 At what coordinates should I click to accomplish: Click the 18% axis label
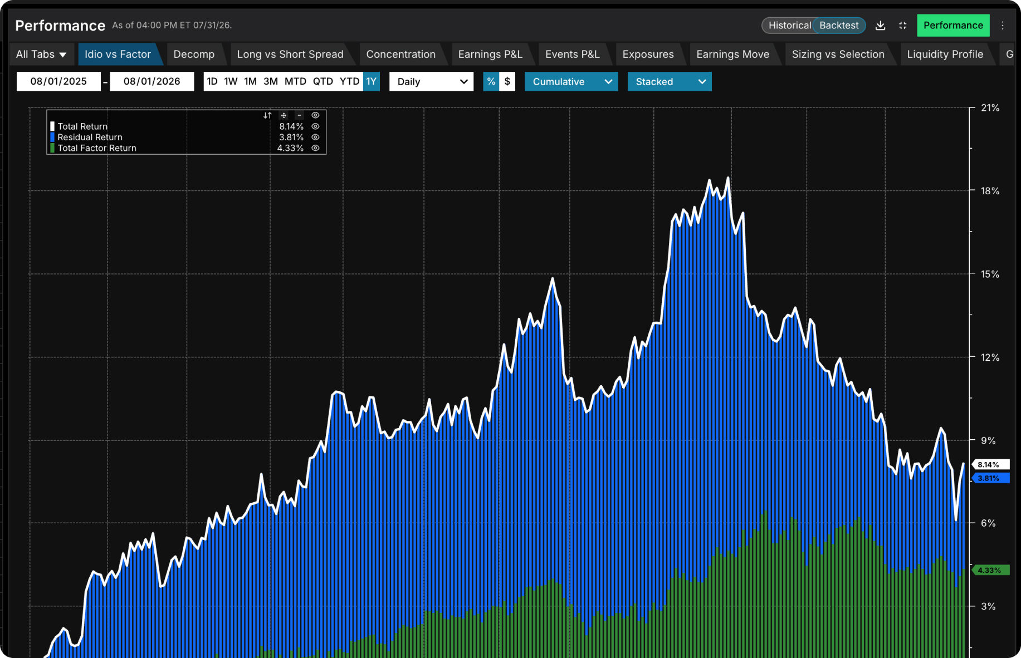990,191
